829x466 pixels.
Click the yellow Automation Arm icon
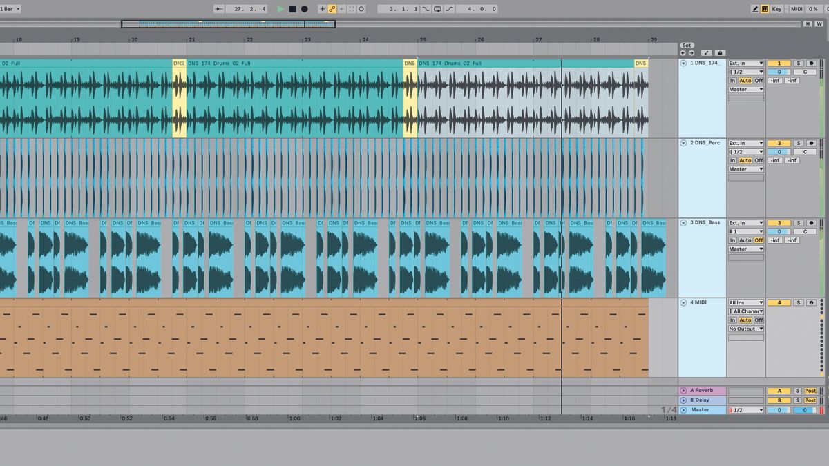tap(332, 8)
